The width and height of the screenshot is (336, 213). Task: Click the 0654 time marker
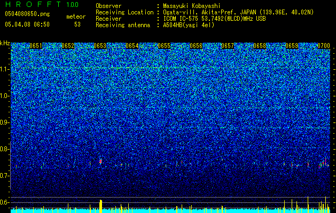point(132,46)
